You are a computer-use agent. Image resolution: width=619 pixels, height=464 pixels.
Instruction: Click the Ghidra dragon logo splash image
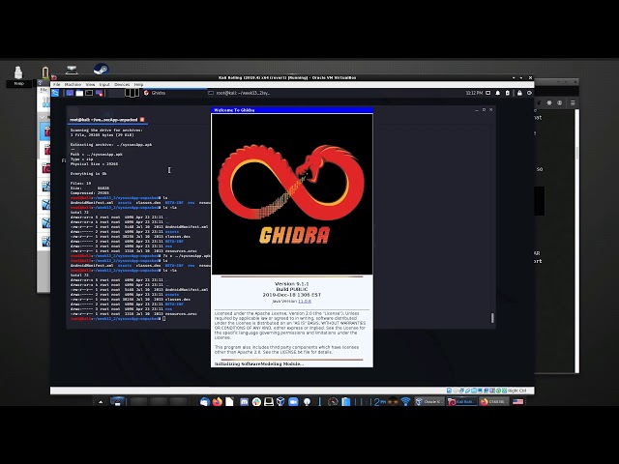pyautogui.click(x=292, y=194)
